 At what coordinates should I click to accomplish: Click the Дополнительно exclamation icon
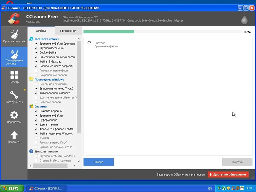pyautogui.click(x=31, y=151)
